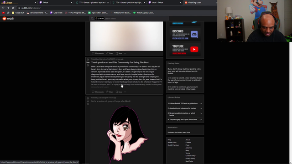Screen dimensions: 292x164
Task: Open the StreamElements bookmark
Action: click(x=37, y=13)
